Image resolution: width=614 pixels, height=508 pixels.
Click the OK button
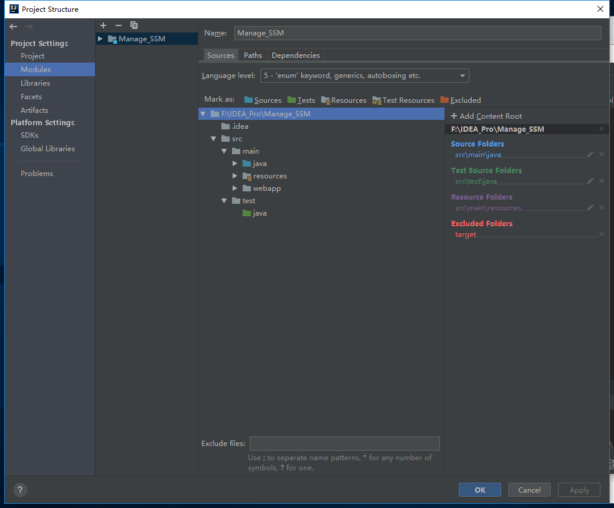pos(479,490)
